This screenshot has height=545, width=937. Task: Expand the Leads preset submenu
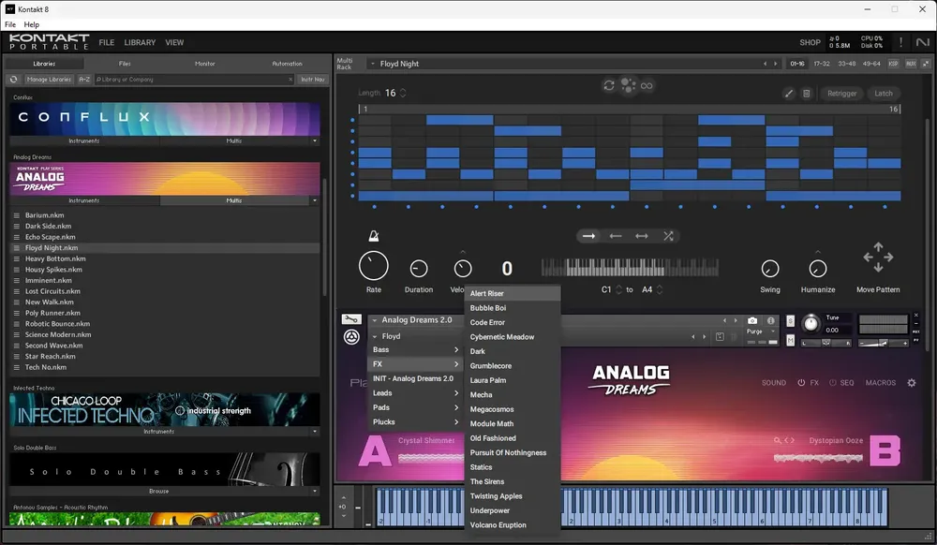tap(415, 392)
